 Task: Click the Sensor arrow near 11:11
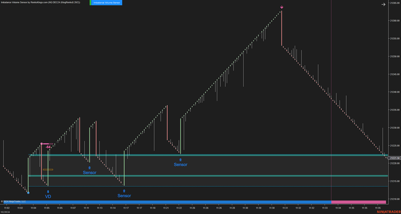(x=90, y=168)
